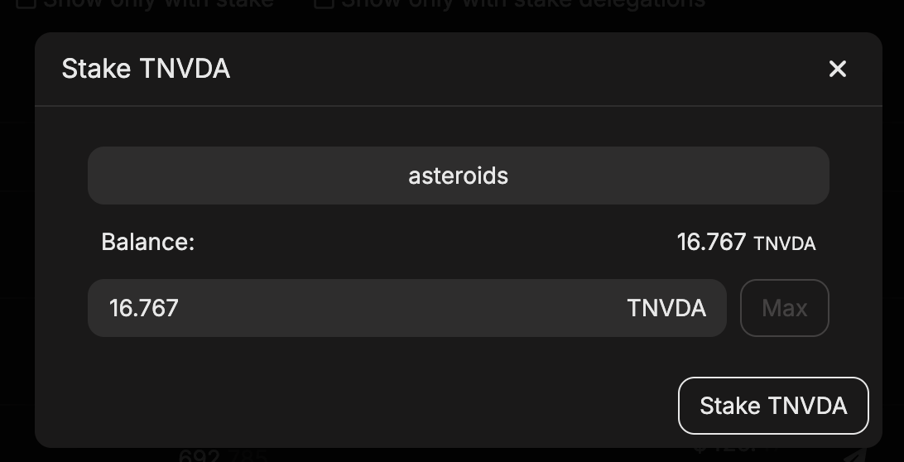Open the asteroids validator selector
This screenshot has height=462, width=904.
tap(458, 176)
